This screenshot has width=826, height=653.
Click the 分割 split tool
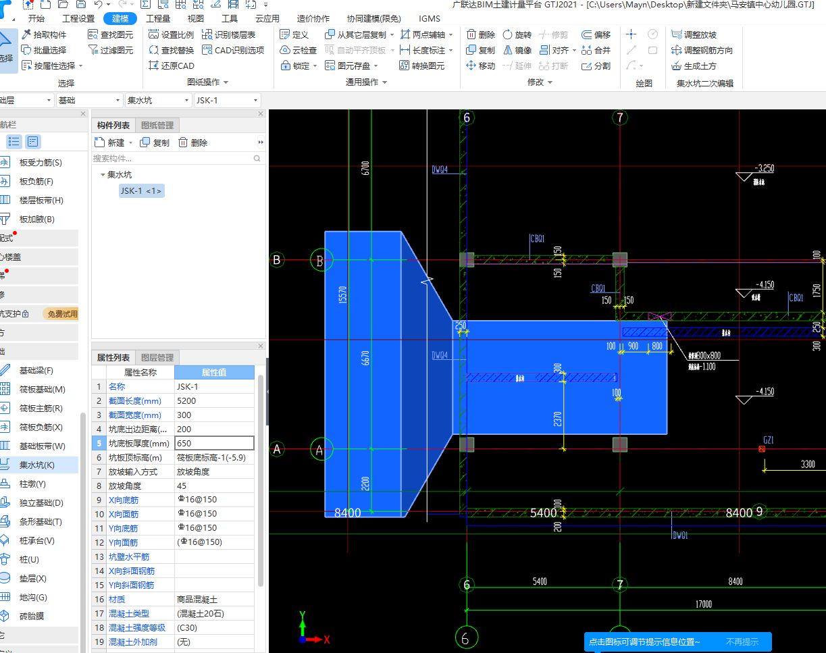point(596,66)
